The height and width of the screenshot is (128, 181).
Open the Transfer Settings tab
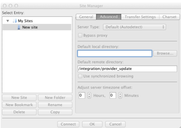pos(140,17)
